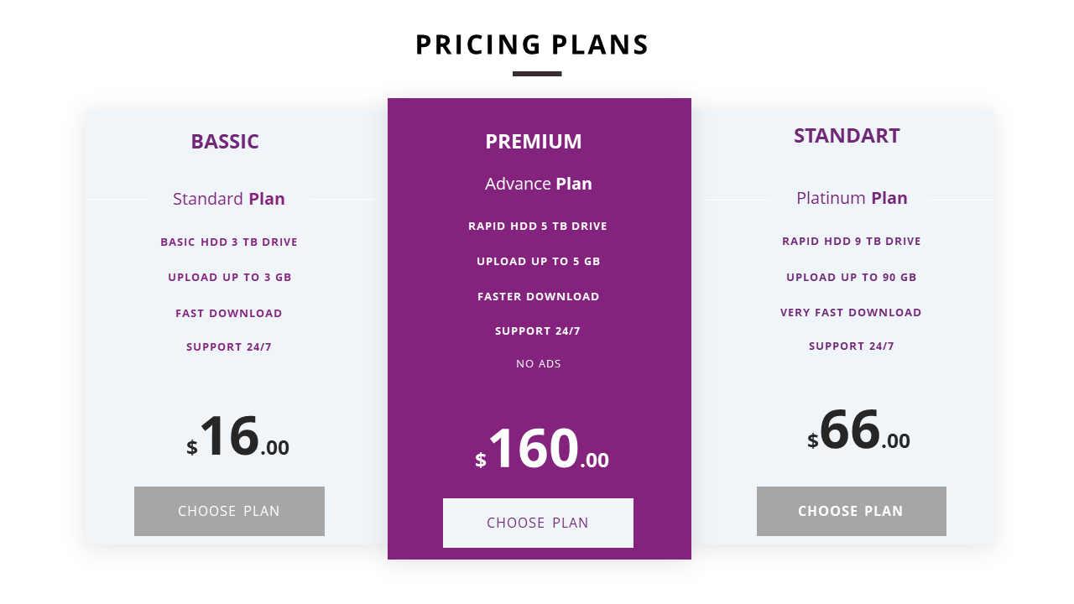Select Basic HDD 3 TB Drive feature

click(229, 242)
